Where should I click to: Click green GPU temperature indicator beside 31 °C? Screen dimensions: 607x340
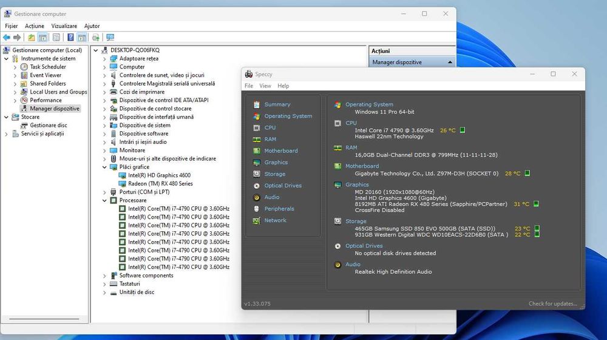(536, 203)
